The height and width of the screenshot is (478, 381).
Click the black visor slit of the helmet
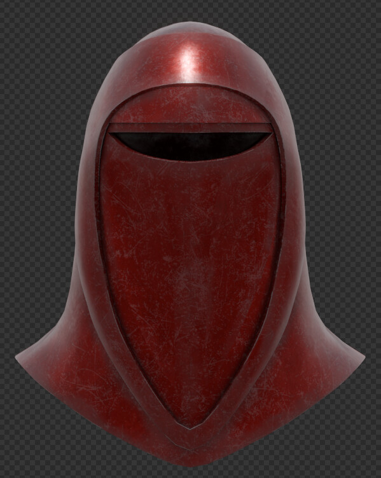click(x=191, y=146)
